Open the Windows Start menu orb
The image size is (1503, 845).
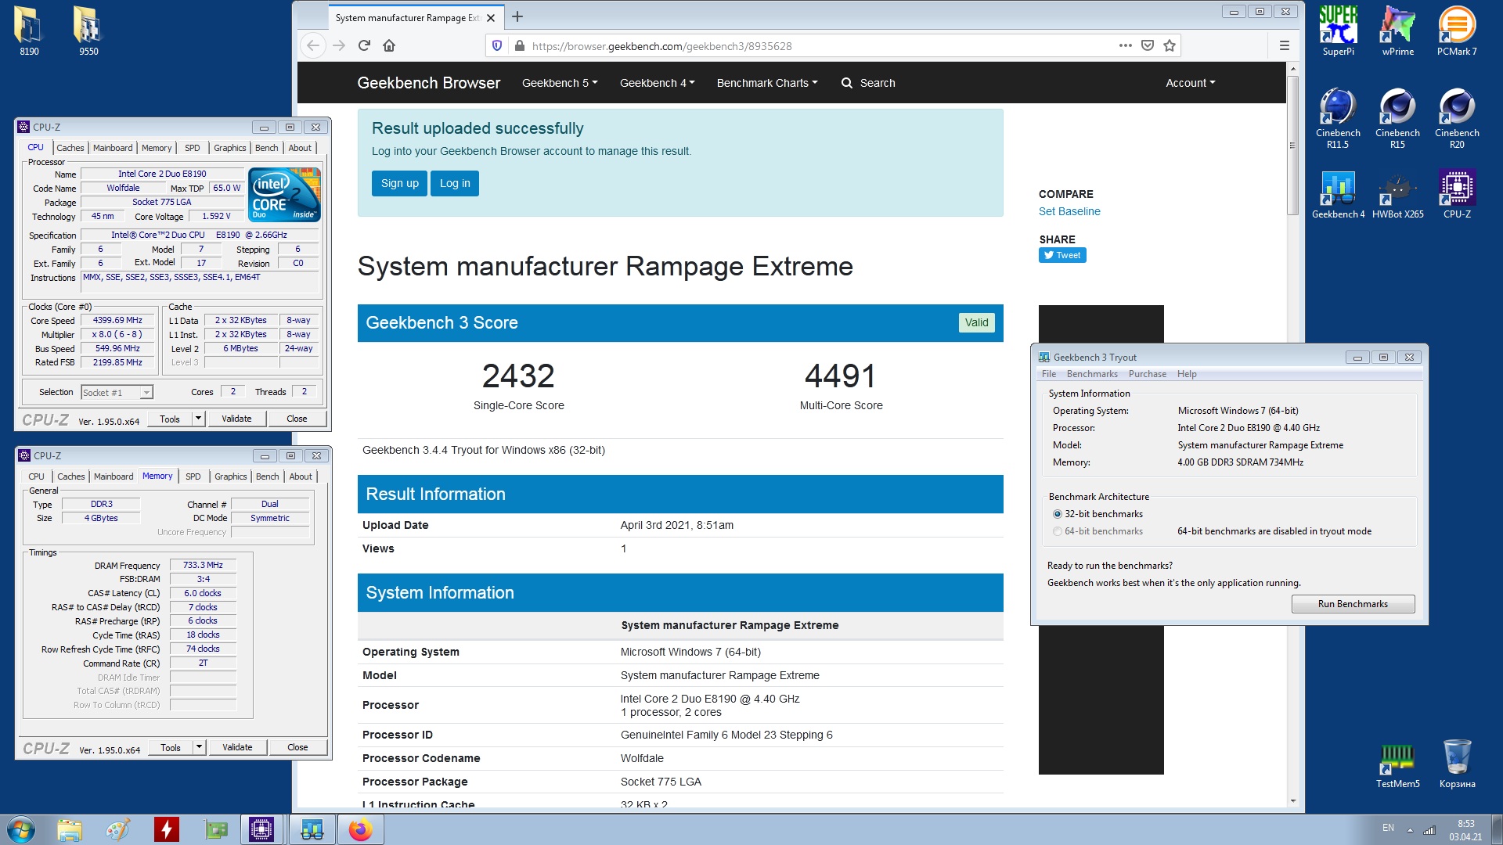(x=21, y=829)
